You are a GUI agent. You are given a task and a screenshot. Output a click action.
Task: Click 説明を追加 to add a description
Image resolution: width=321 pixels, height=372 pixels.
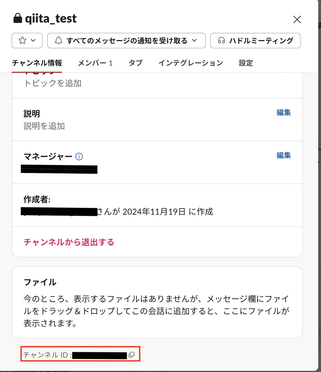point(43,126)
